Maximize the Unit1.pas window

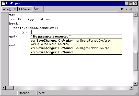131,3
